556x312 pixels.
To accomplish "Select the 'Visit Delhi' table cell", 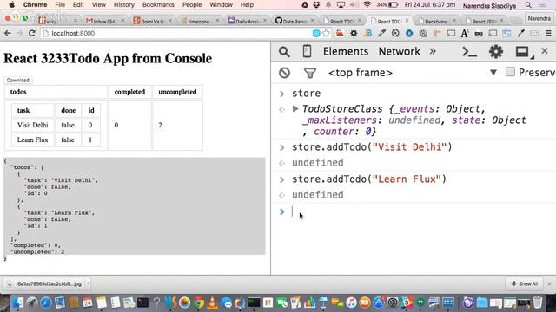I will pyautogui.click(x=33, y=125).
